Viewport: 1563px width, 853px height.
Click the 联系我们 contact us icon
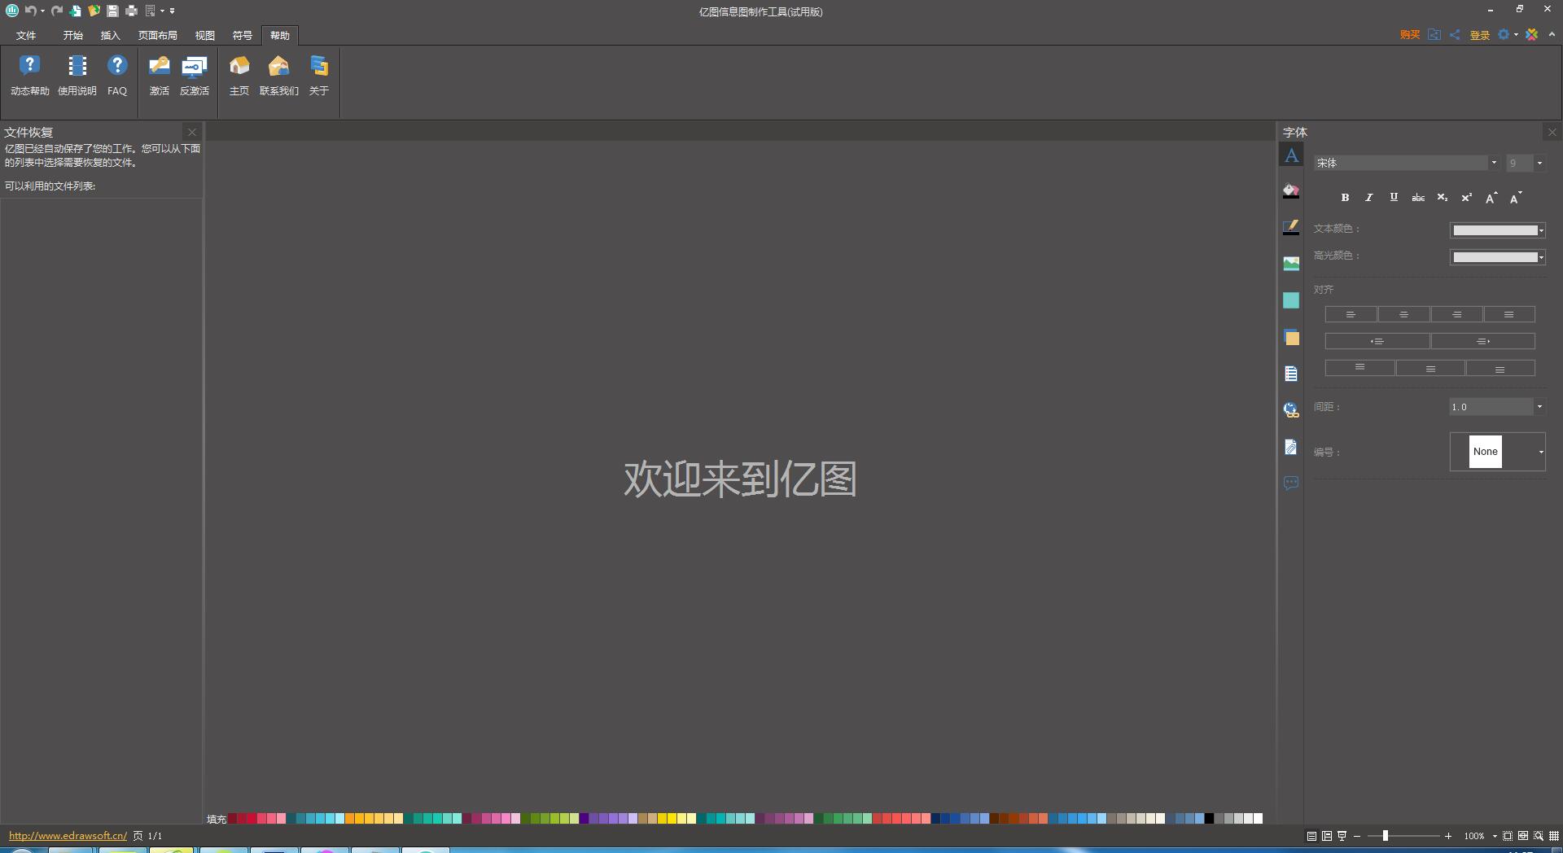tap(278, 75)
